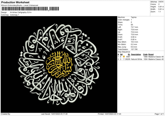Click the 'Code' column header
This screenshot has width=165, height=116.
145,54
